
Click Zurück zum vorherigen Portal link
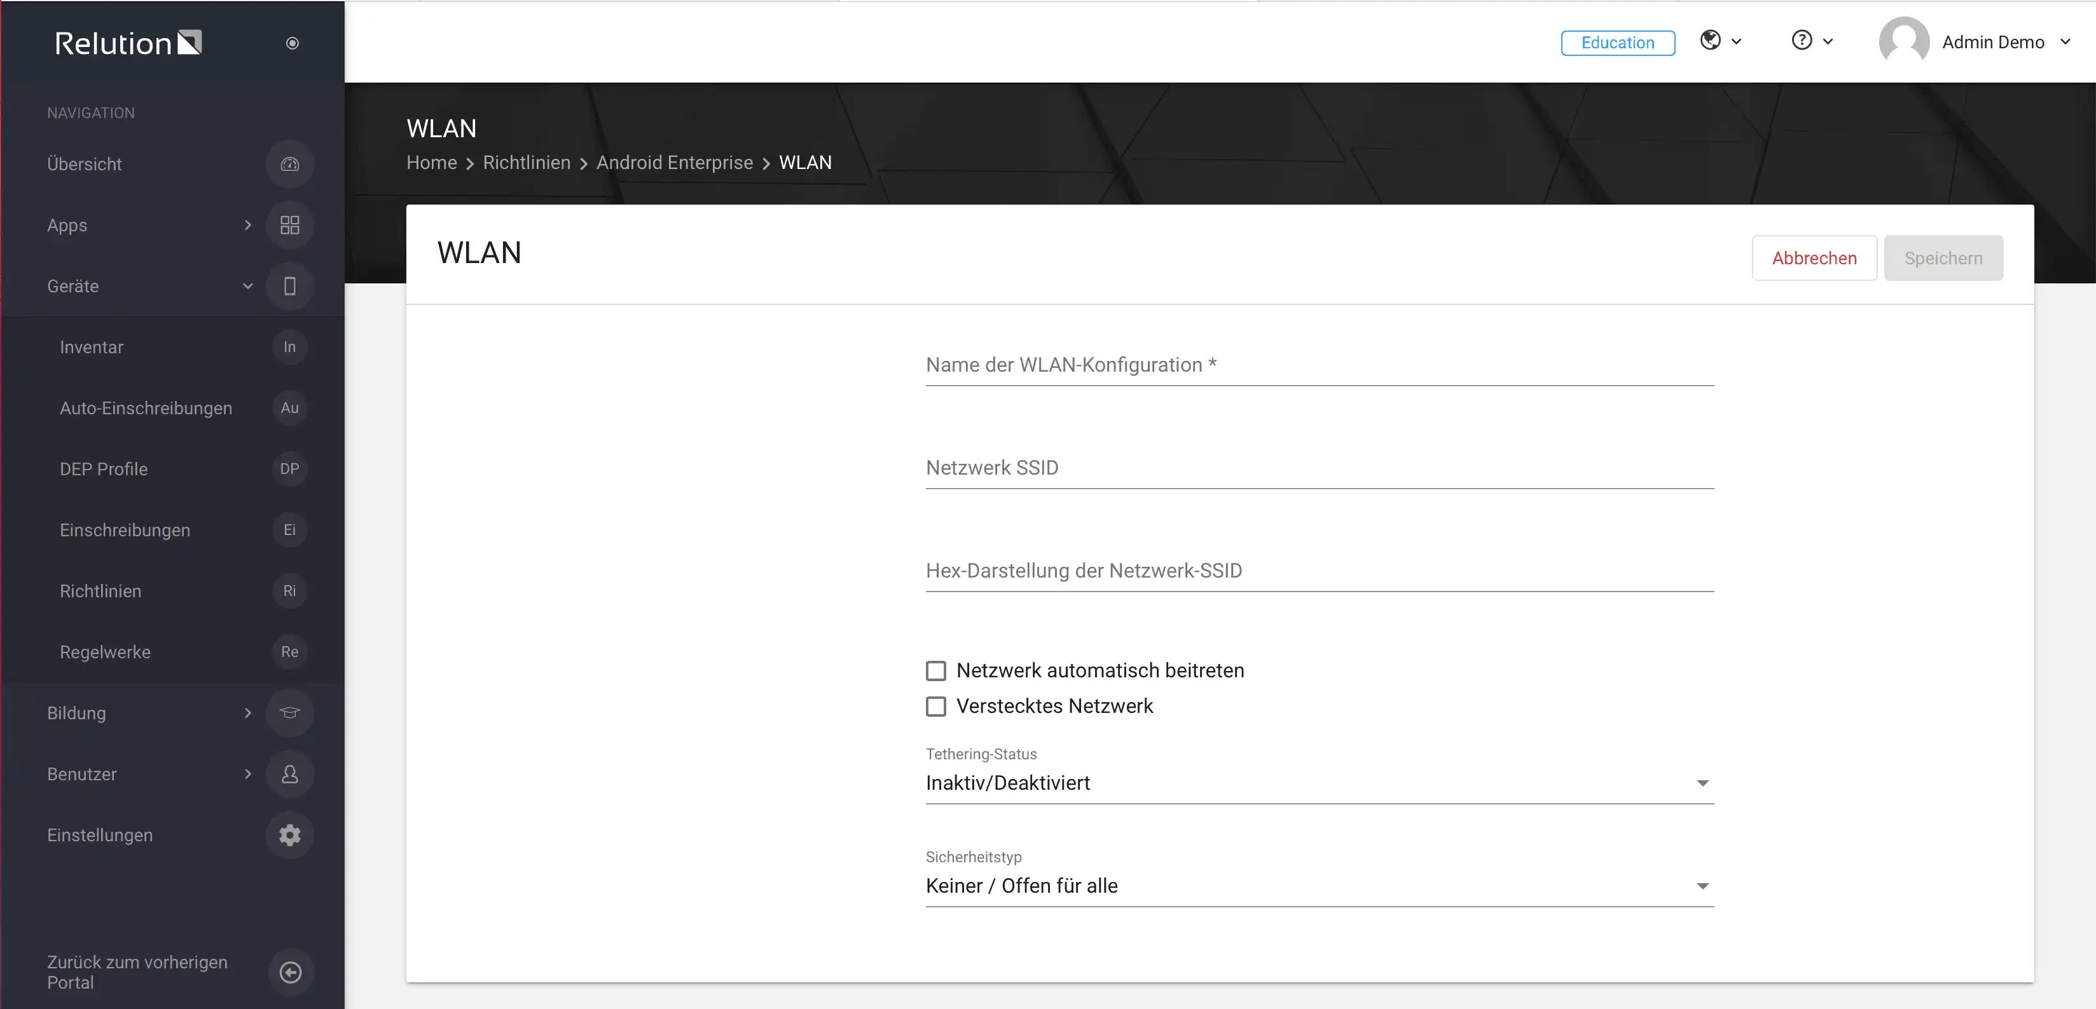(137, 972)
